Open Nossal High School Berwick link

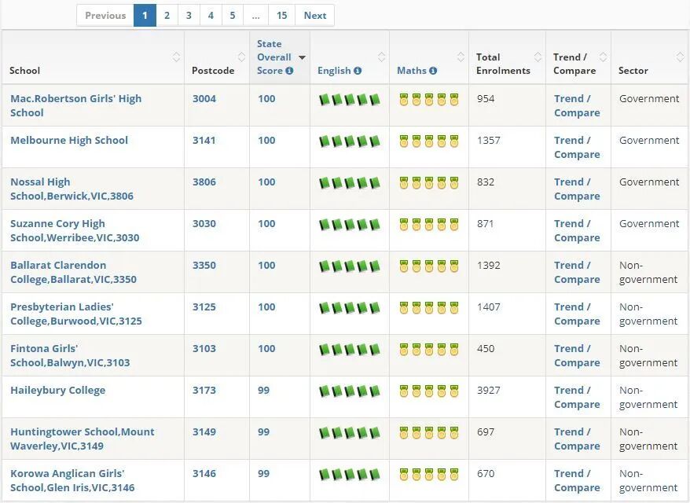point(72,189)
